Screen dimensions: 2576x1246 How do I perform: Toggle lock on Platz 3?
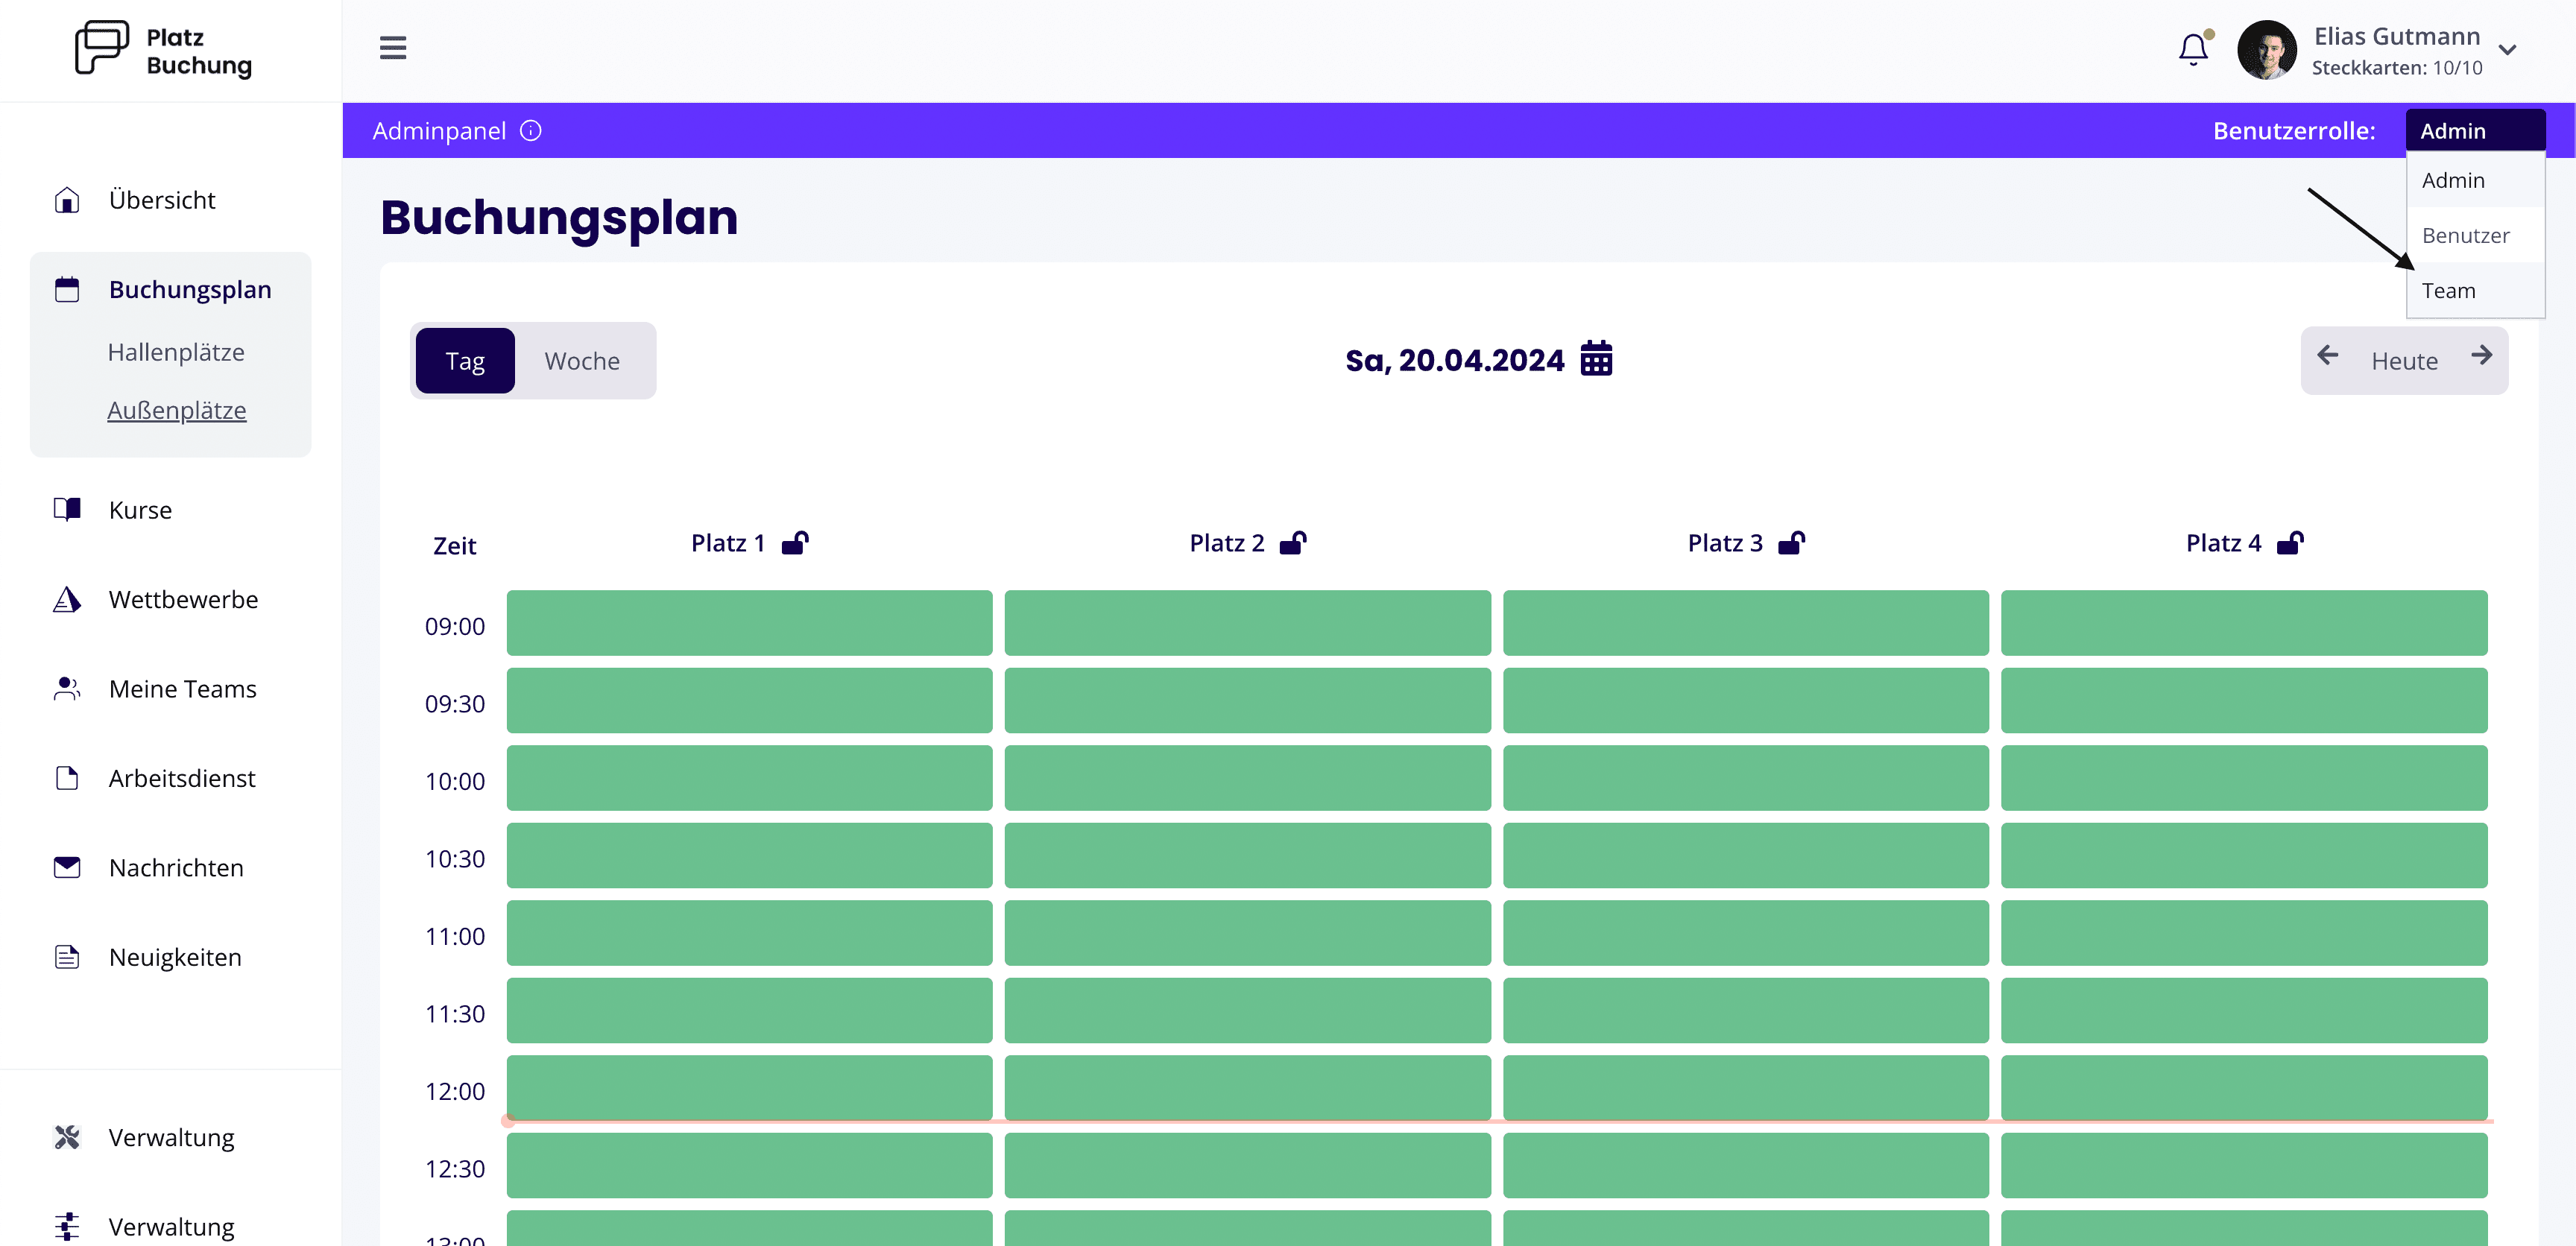pyautogui.click(x=1791, y=543)
